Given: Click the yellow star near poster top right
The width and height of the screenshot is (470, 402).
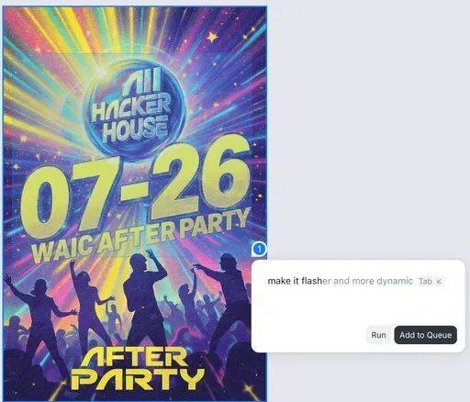Looking at the screenshot, I should (212, 37).
